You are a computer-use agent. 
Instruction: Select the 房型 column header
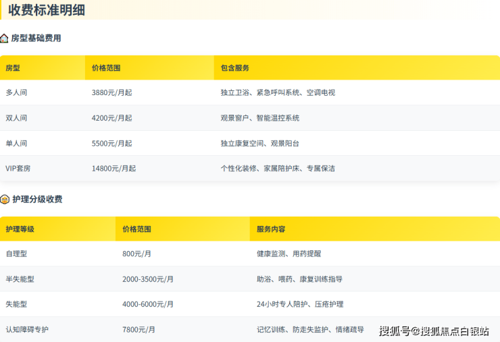pyautogui.click(x=13, y=68)
